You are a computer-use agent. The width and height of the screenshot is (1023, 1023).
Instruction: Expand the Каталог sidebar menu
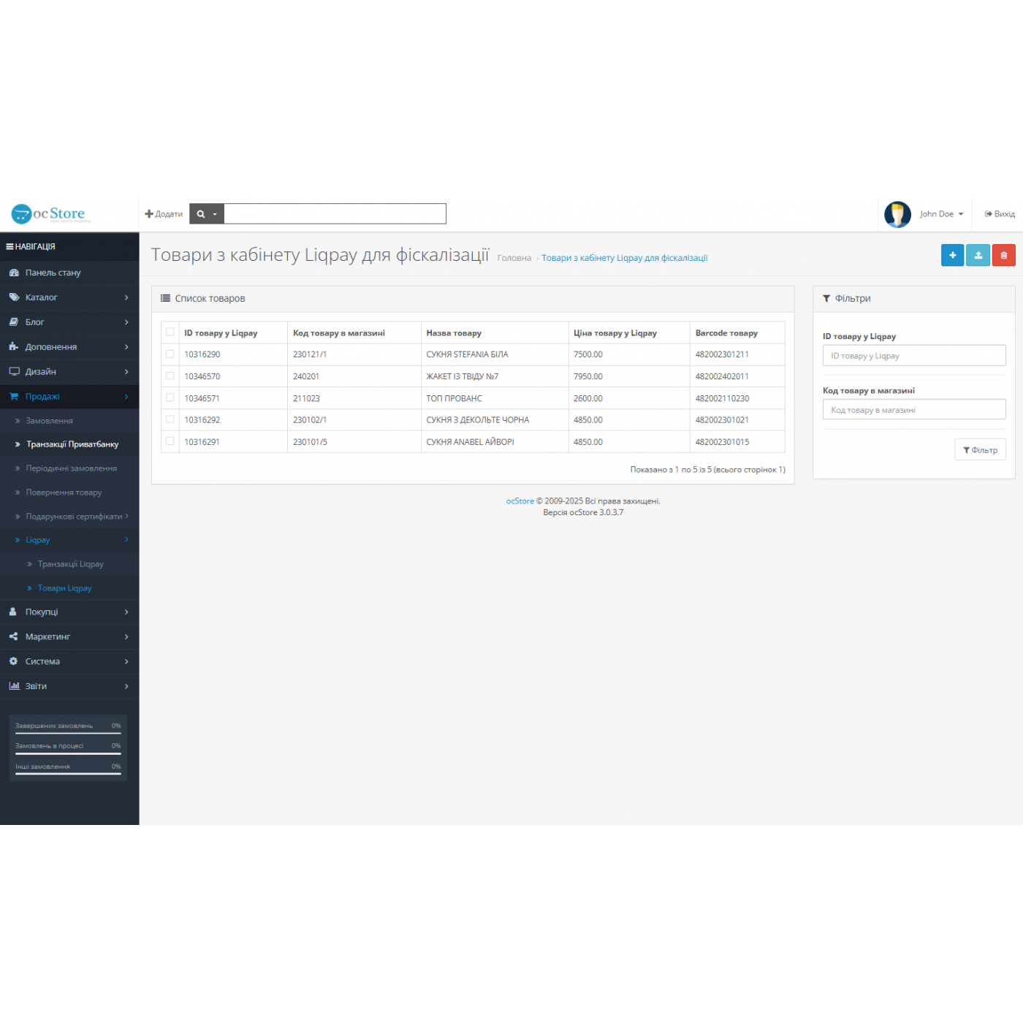[69, 297]
